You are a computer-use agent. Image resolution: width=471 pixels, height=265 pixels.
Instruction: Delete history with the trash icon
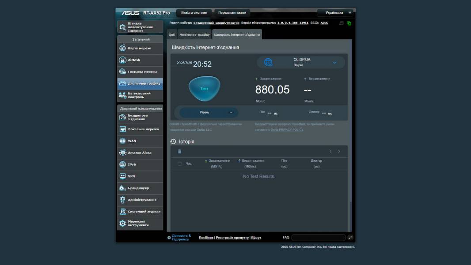pos(179,151)
